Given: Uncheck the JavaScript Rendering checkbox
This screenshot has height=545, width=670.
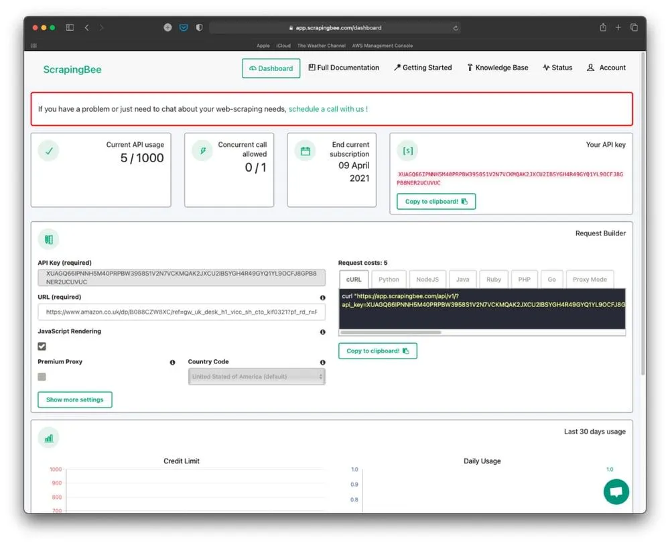Looking at the screenshot, I should click(x=42, y=346).
